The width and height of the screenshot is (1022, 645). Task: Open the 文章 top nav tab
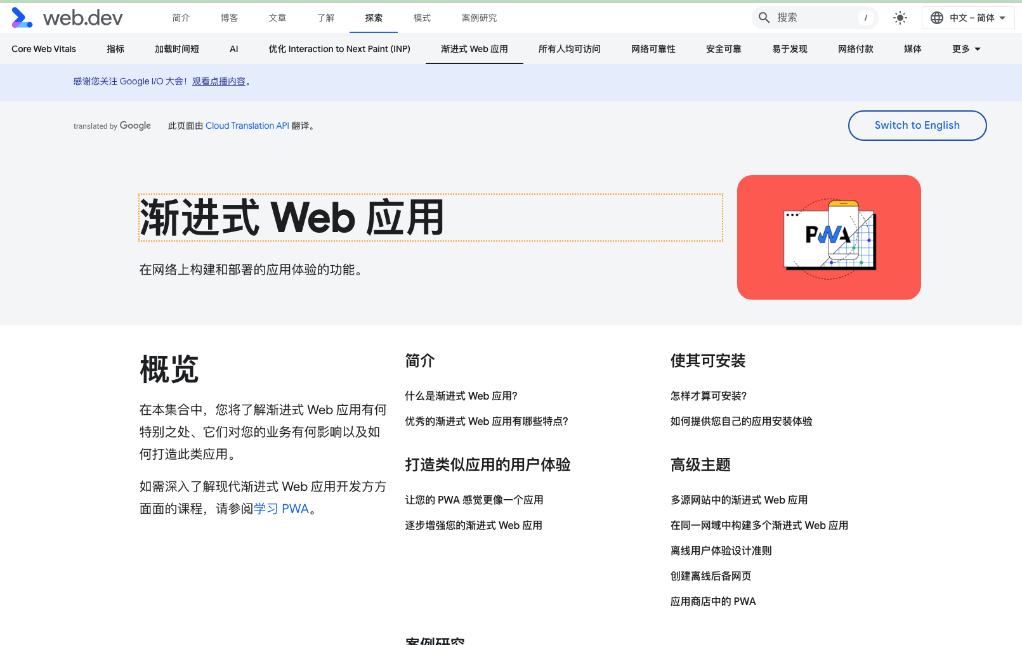tap(277, 18)
